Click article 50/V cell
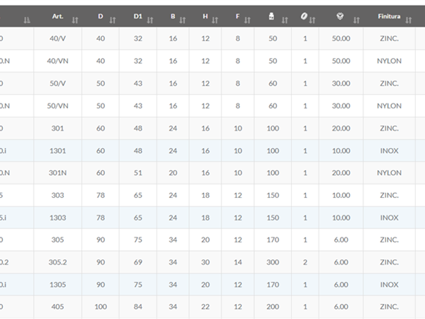Image resolution: width=425 pixels, height=319 pixels. click(58, 84)
